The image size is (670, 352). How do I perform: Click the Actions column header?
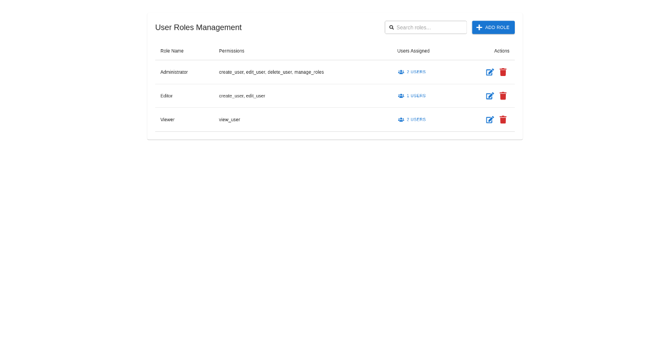pyautogui.click(x=501, y=51)
